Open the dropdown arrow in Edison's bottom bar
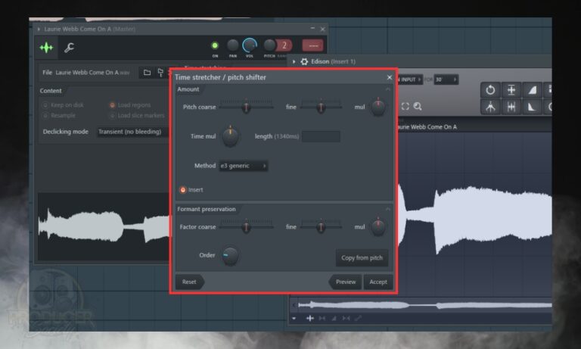 pyautogui.click(x=294, y=318)
